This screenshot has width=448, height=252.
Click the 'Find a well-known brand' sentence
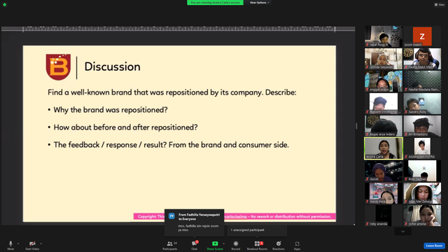coord(172,92)
